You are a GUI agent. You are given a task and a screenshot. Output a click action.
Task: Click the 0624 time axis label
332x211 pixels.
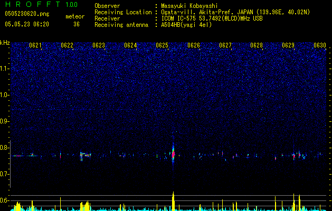tap(130, 45)
